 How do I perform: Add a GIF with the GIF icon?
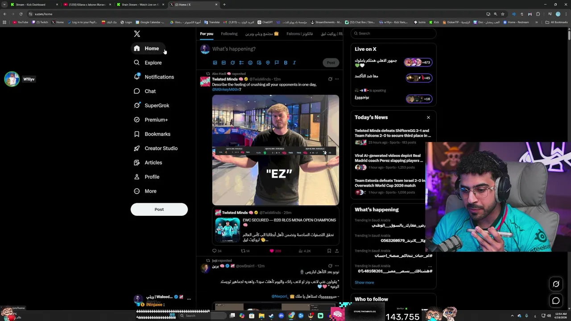[x=223, y=63]
